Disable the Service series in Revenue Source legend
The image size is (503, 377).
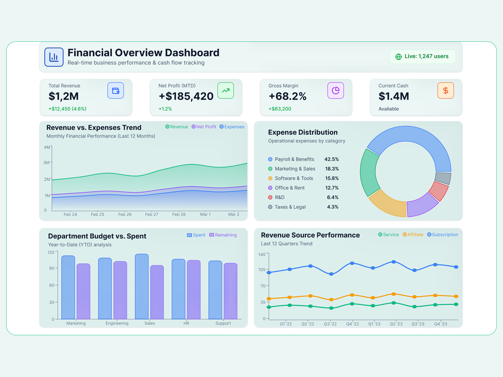[388, 235]
